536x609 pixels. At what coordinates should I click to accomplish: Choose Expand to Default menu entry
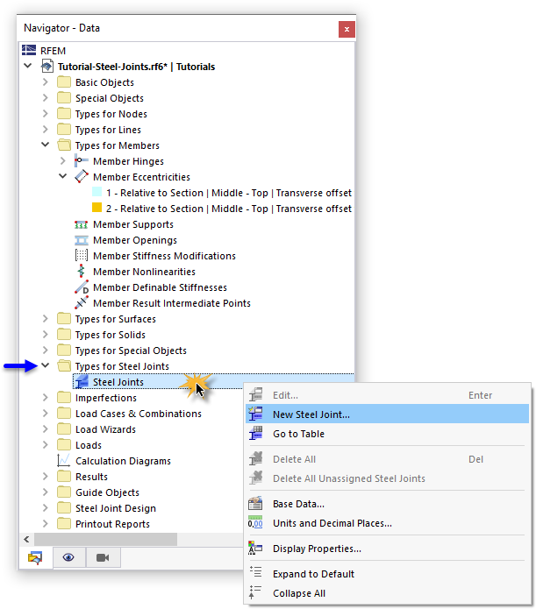388,574
